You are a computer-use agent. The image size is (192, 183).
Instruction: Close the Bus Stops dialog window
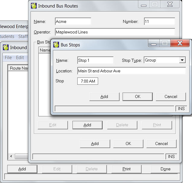[180, 43]
